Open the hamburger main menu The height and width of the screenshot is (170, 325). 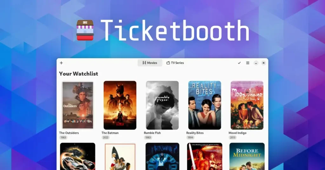coord(248,63)
